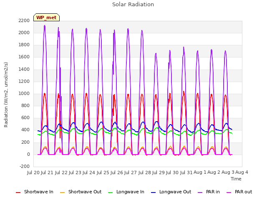Click the 1800 y-axis tick label

24,45
